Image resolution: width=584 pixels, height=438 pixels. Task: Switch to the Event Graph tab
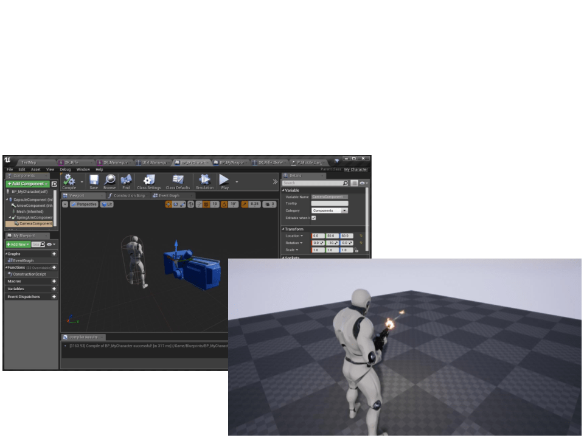pyautogui.click(x=169, y=196)
